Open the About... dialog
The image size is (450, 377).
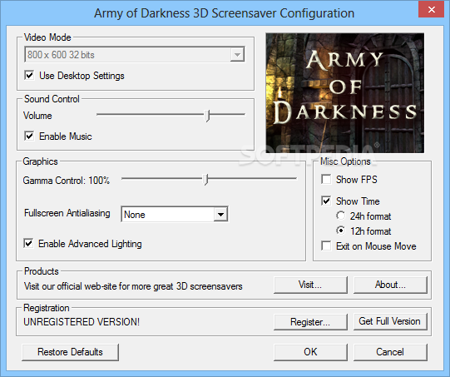[390, 285]
